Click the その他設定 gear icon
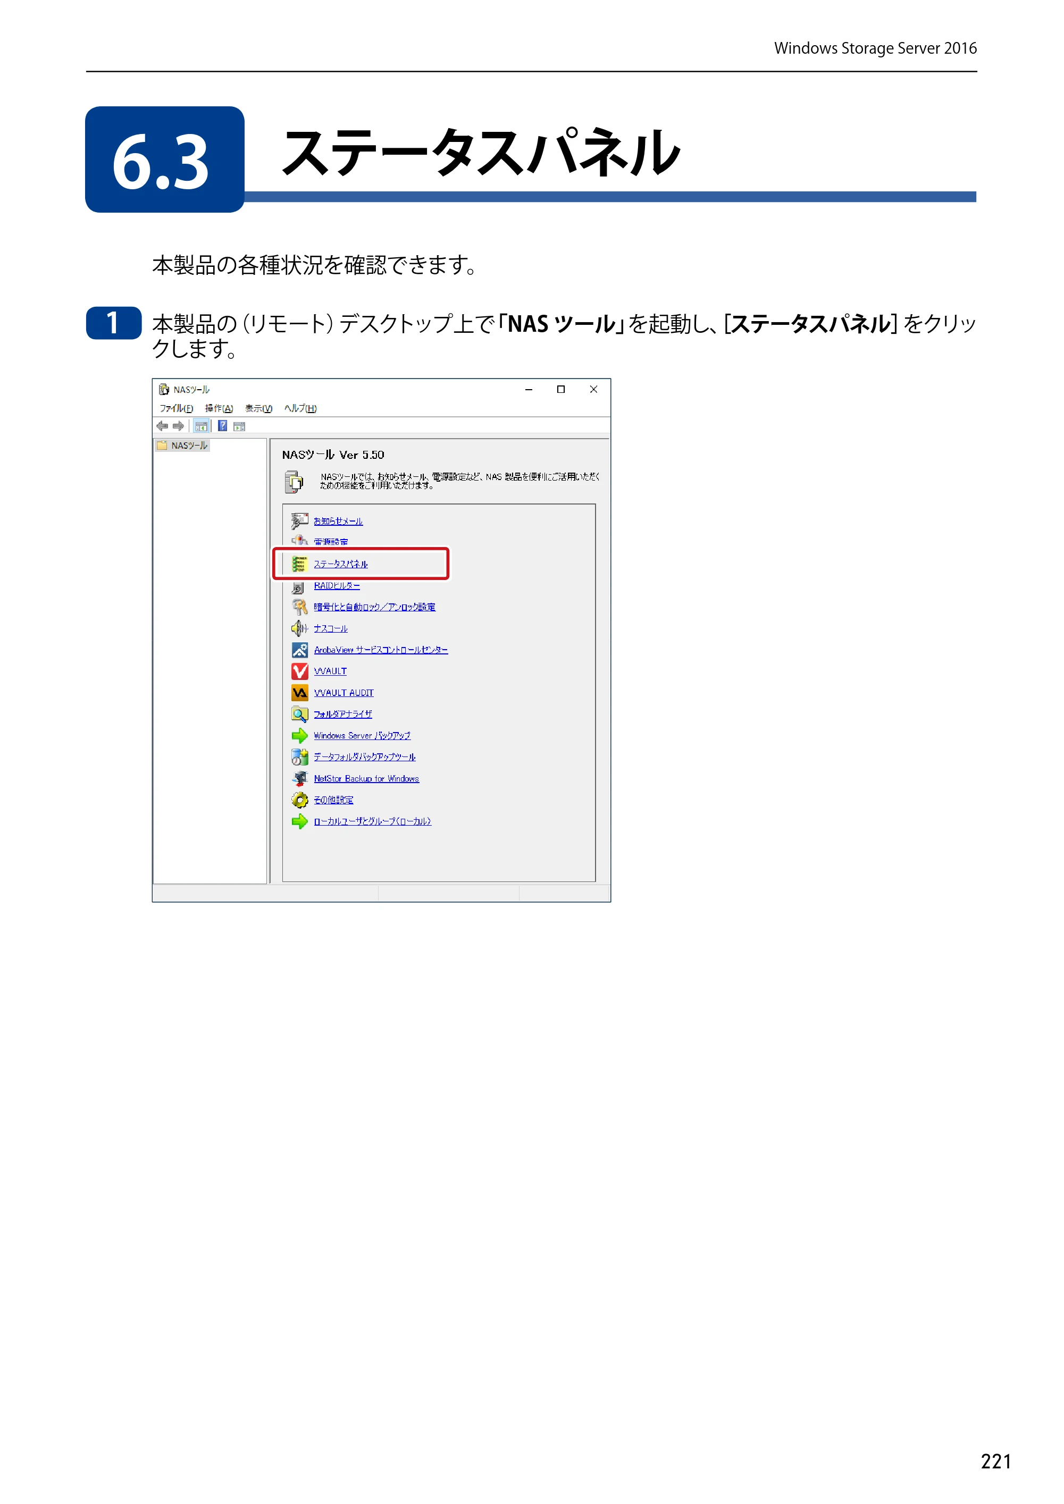The height and width of the screenshot is (1504, 1064). click(x=299, y=800)
